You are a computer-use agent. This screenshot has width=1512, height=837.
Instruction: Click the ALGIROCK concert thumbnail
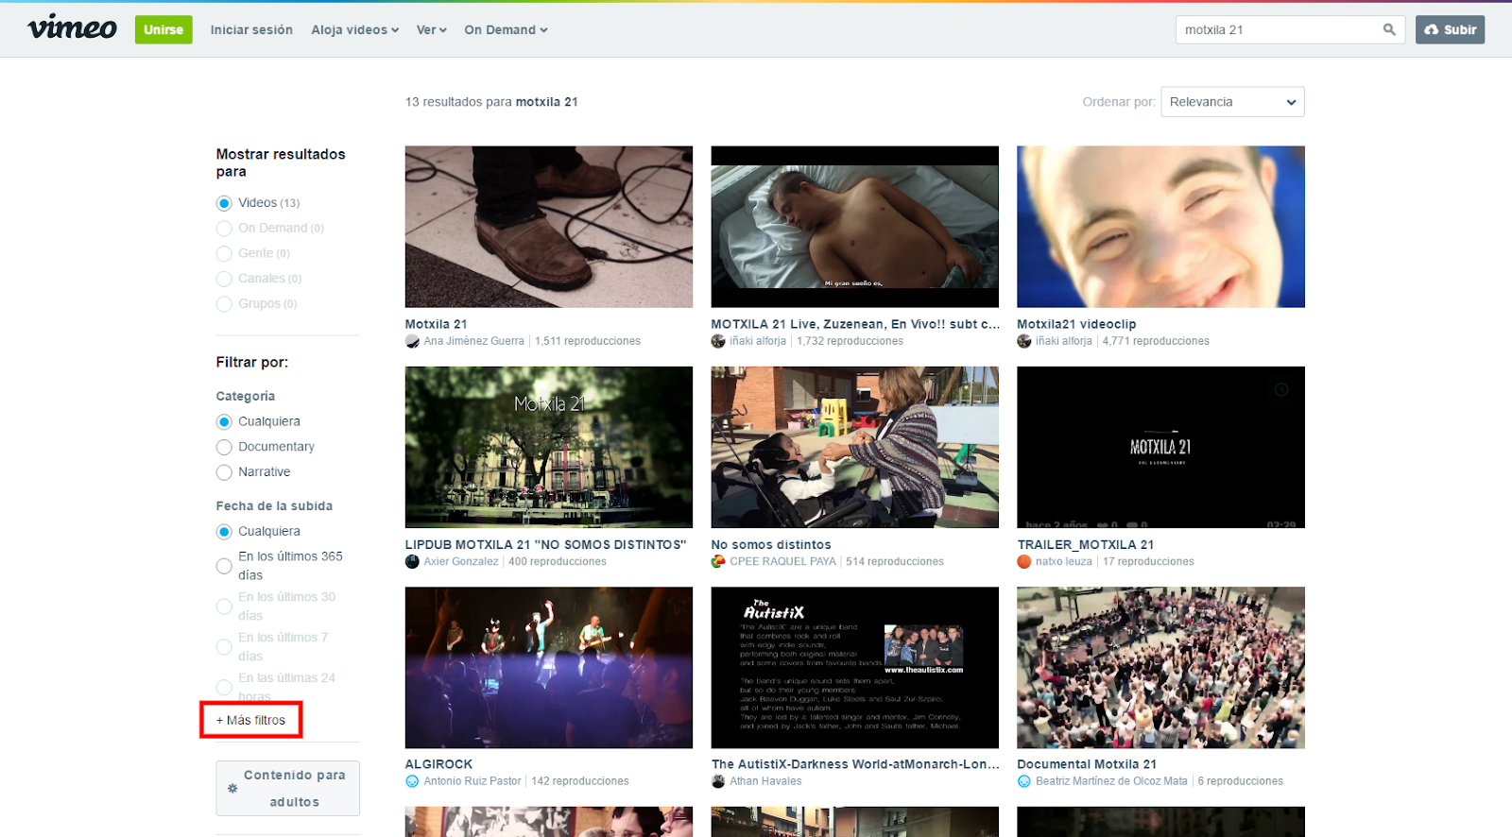pos(549,668)
